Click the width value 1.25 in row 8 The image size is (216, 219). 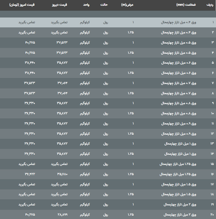tap(131, 93)
